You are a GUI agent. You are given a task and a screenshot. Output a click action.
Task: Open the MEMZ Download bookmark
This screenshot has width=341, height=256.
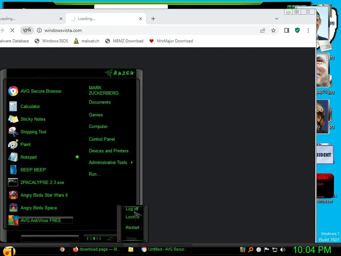click(124, 41)
